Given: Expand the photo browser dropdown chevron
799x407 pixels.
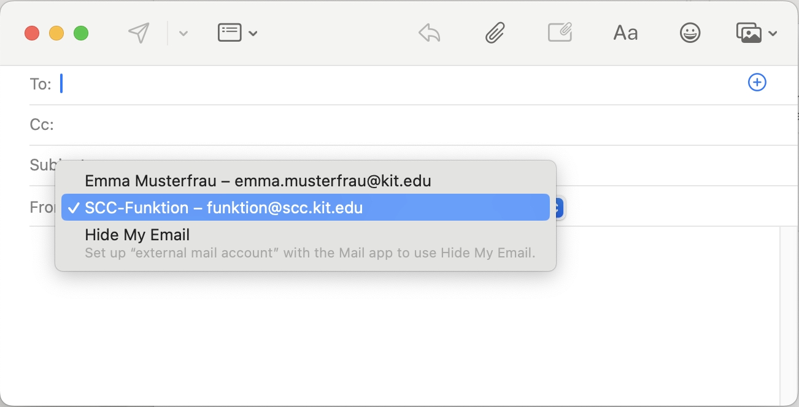Looking at the screenshot, I should (773, 33).
